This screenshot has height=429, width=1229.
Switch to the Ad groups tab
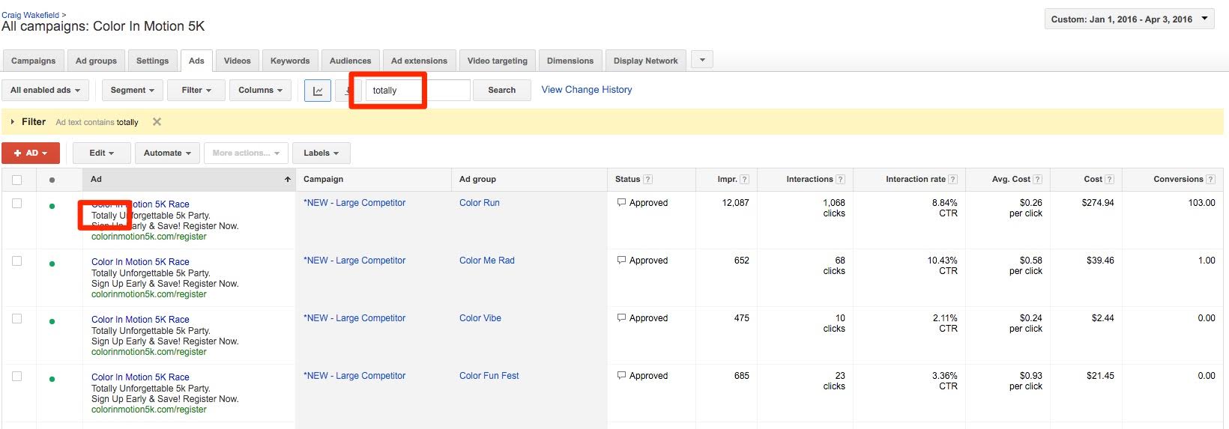point(96,61)
